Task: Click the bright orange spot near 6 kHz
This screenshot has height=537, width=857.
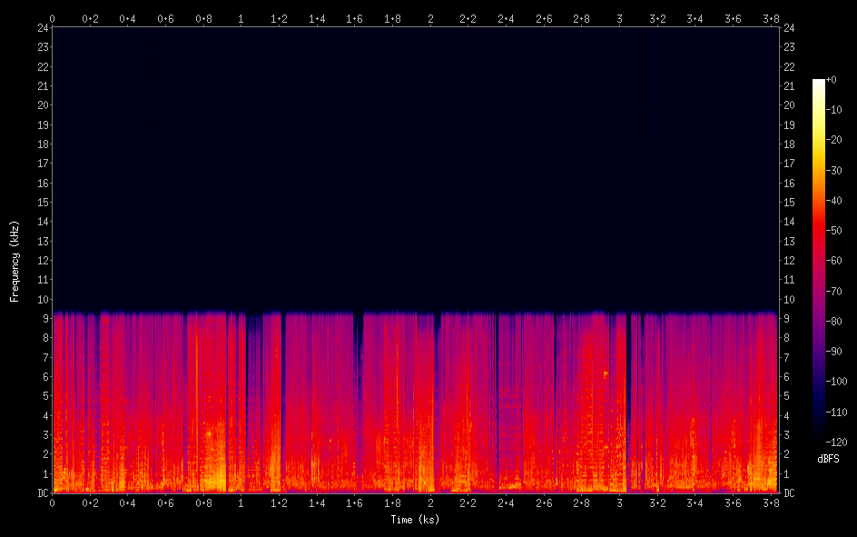Action: tap(606, 373)
